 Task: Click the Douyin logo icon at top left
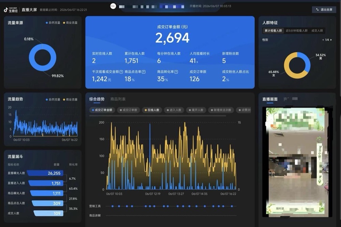(6, 10)
